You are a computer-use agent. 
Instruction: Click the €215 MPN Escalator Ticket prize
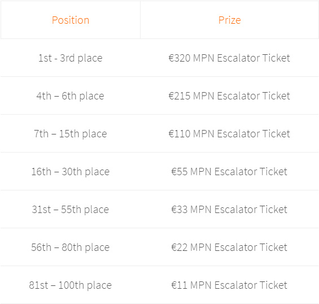coord(229,95)
